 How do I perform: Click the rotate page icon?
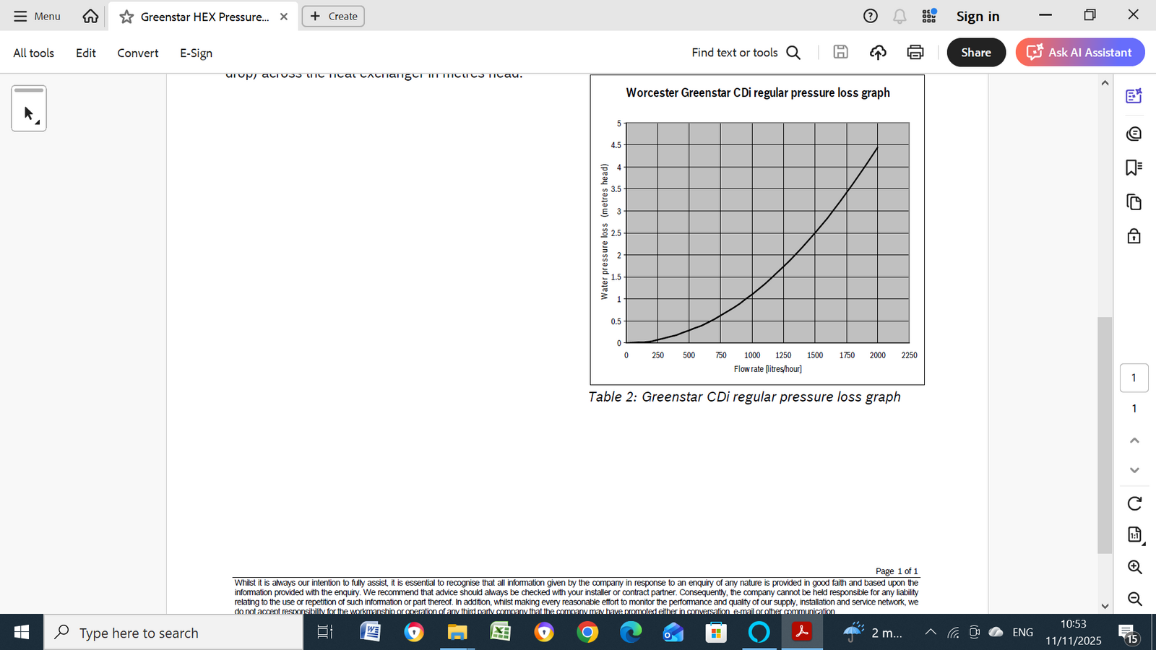point(1134,503)
